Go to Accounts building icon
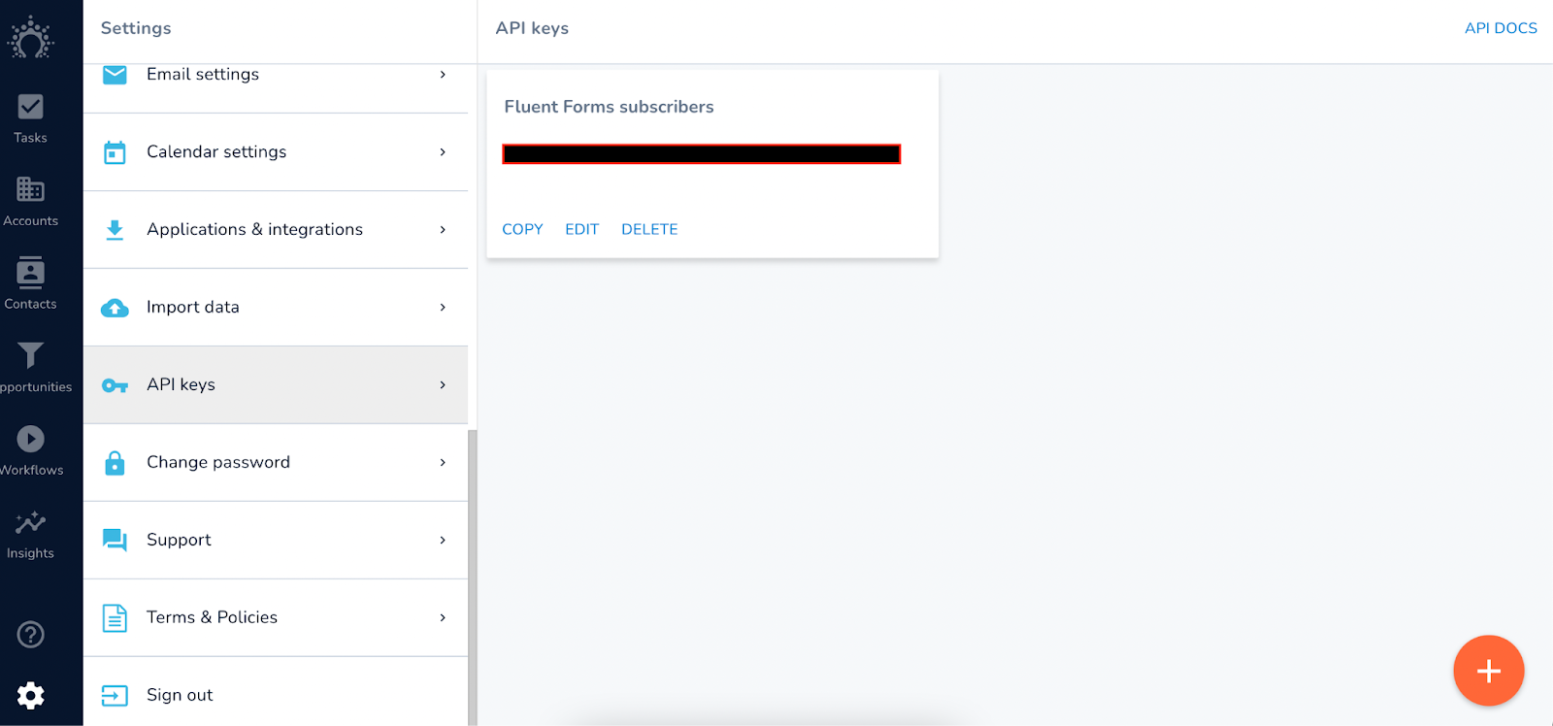Screen dimensions: 1553x726 [x=30, y=189]
